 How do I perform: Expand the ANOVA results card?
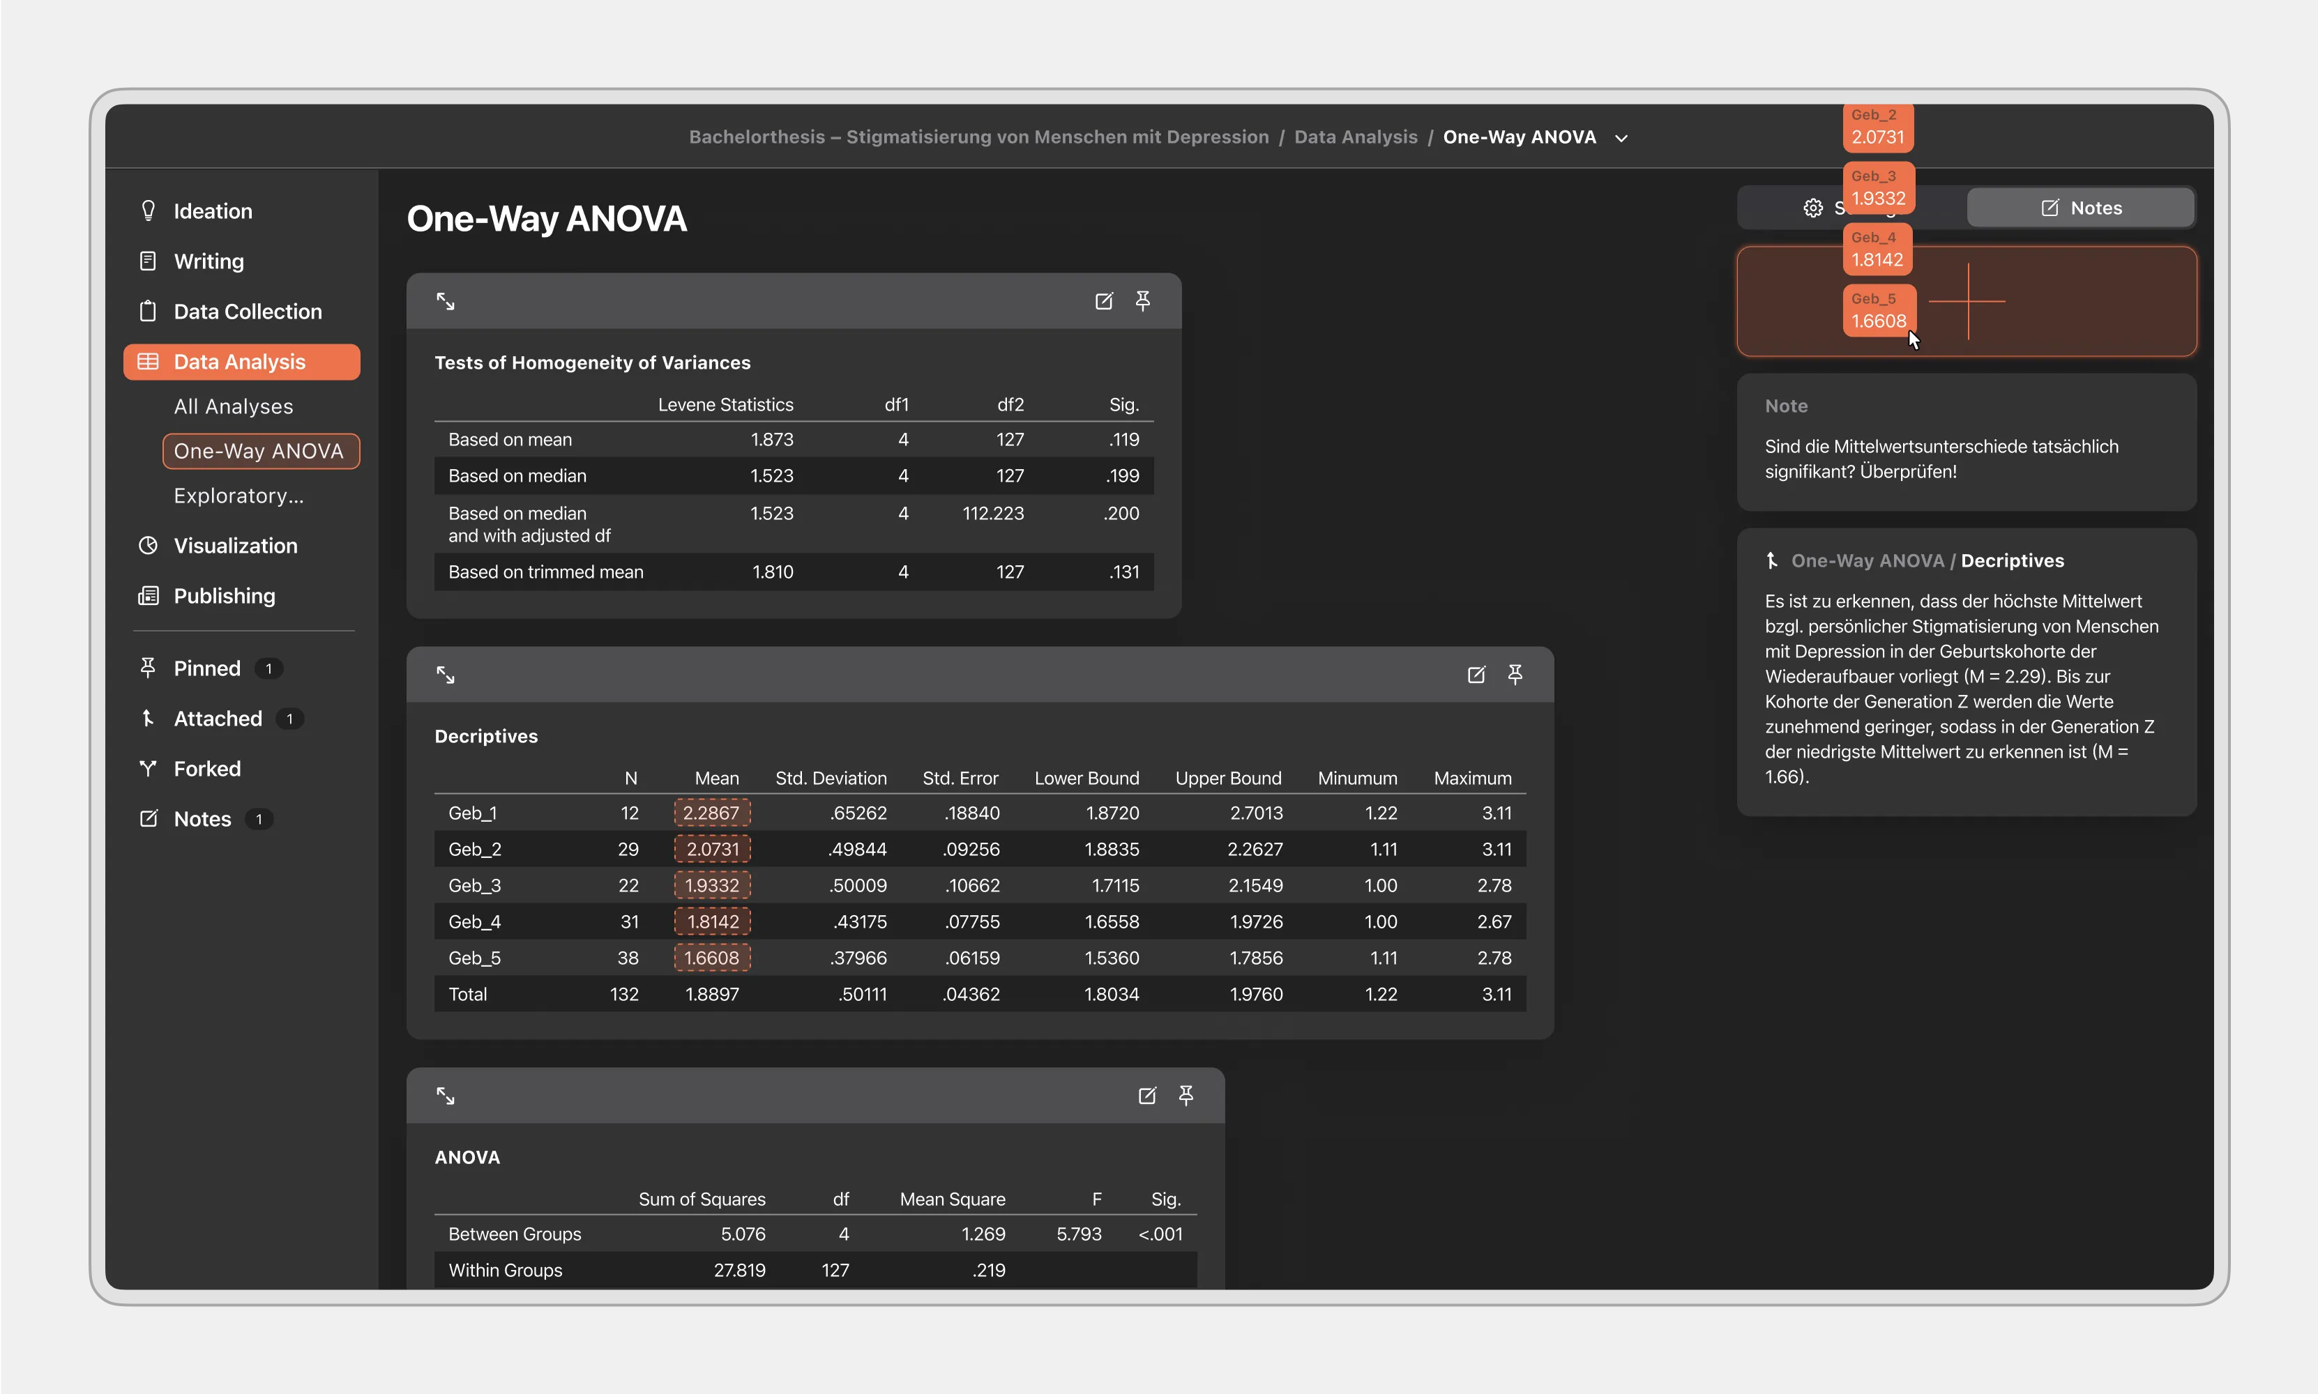pos(446,1095)
